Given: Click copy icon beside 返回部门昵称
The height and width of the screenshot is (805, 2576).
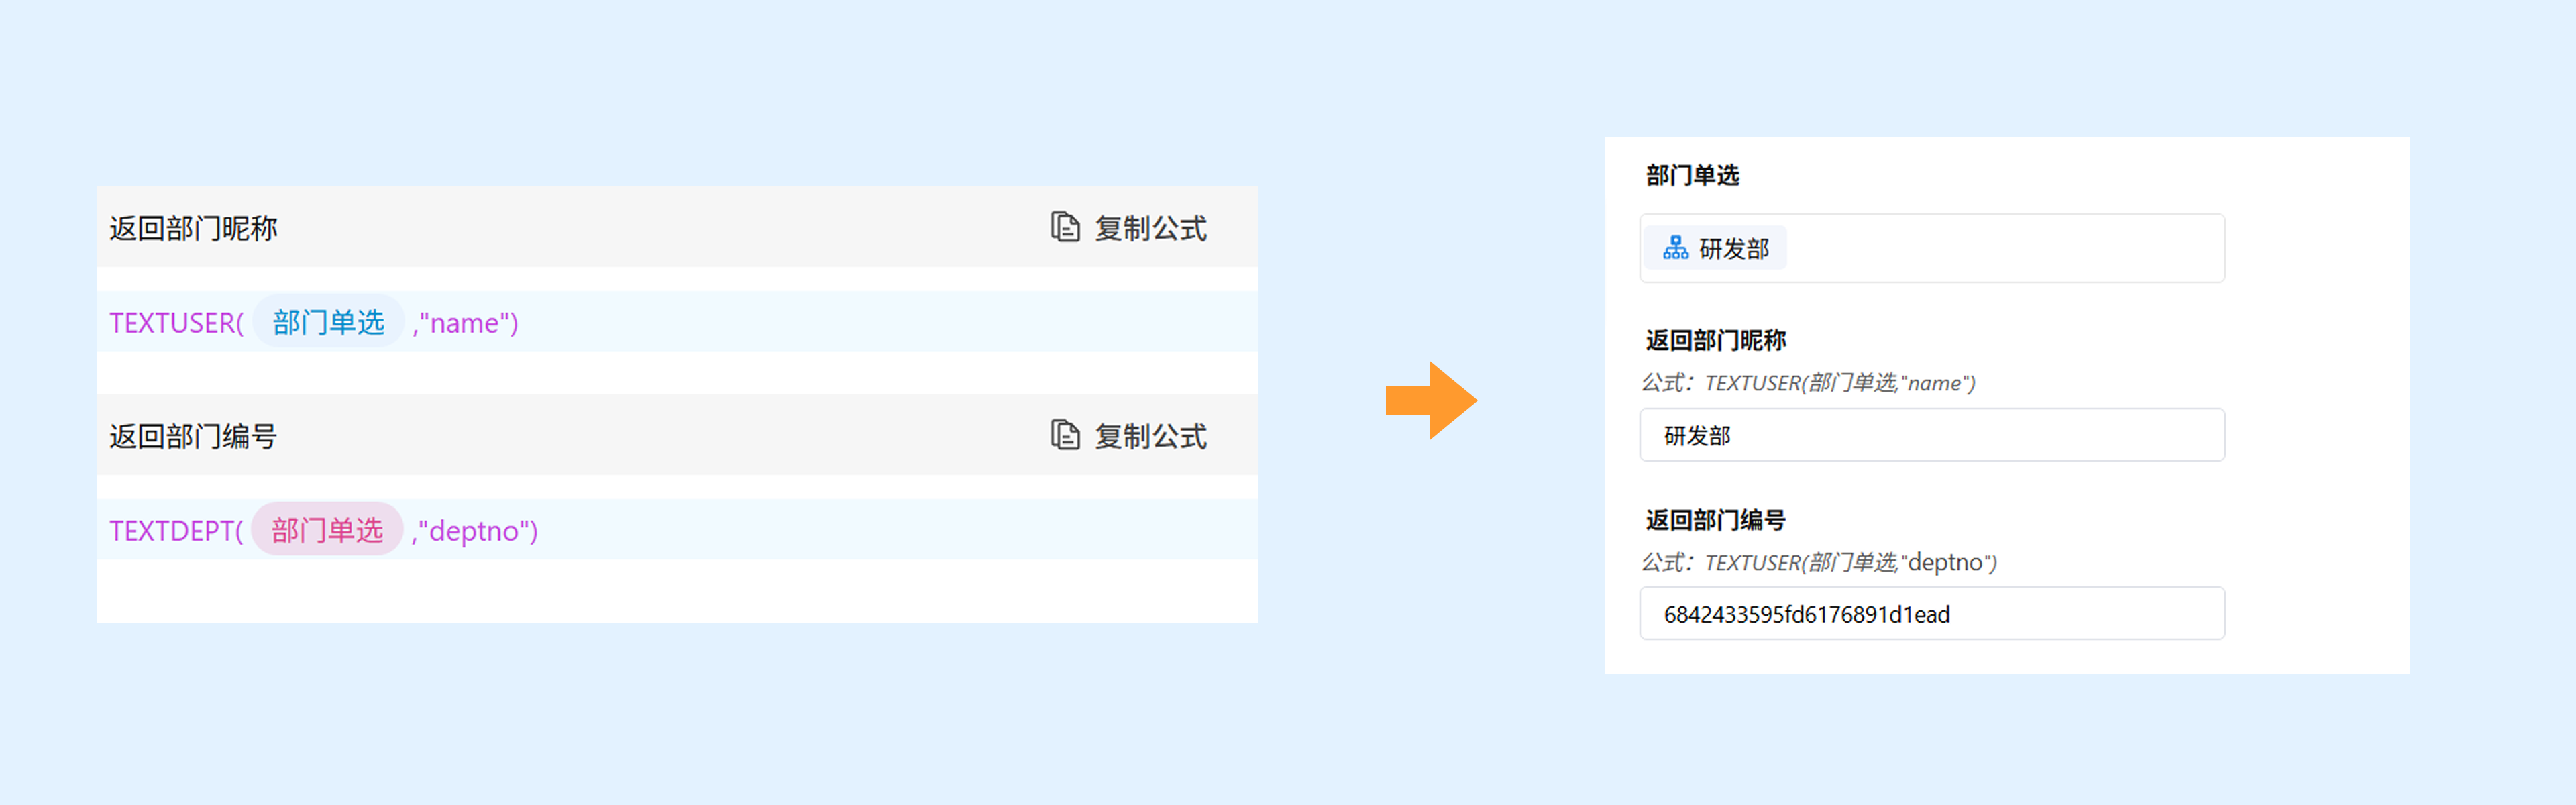Looking at the screenshot, I should tap(1065, 227).
